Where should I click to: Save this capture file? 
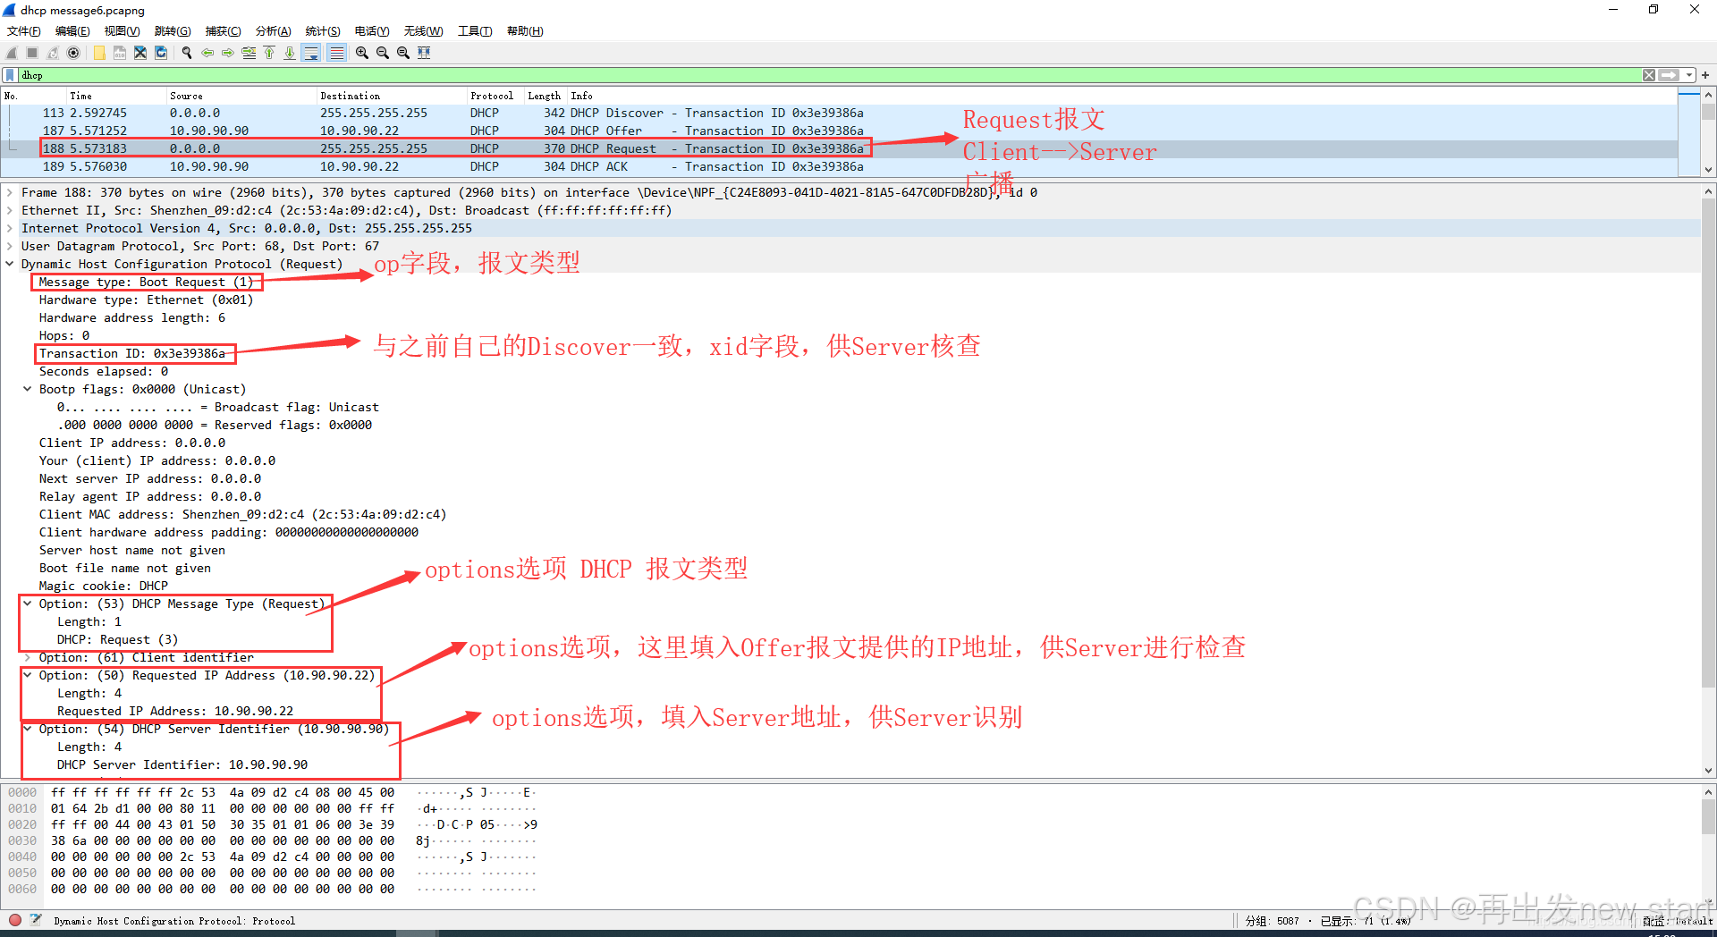[120, 53]
